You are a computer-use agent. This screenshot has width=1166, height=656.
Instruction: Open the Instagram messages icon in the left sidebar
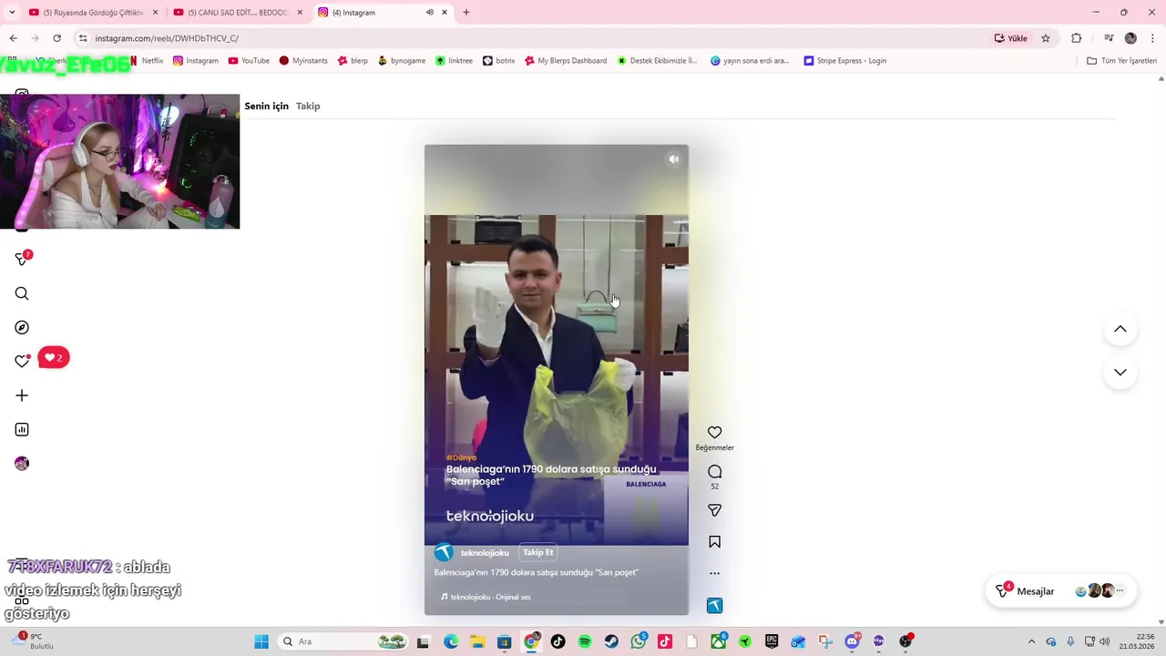(x=22, y=259)
